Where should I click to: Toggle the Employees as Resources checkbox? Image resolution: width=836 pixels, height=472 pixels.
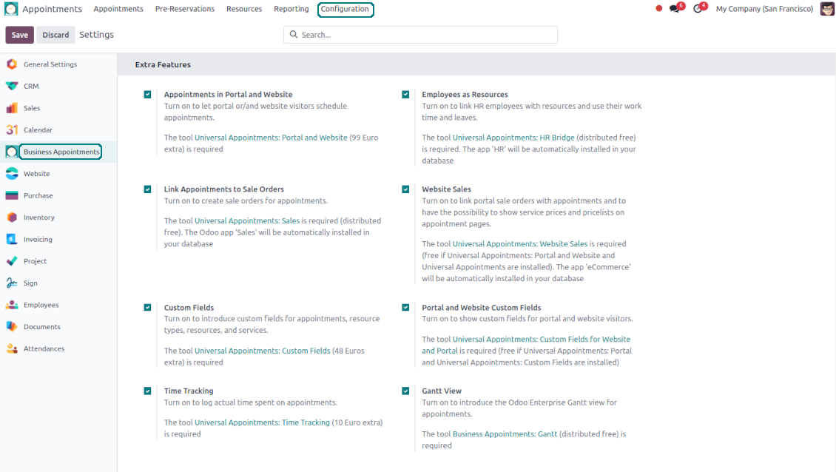point(405,95)
